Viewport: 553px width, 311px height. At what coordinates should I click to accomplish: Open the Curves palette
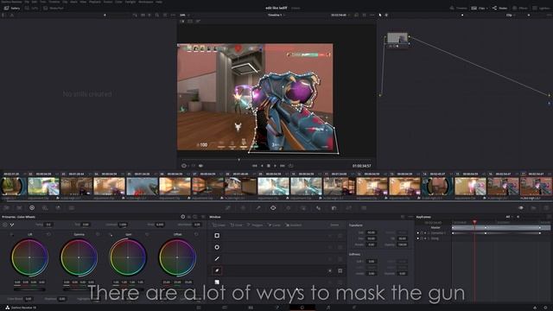pos(228,208)
